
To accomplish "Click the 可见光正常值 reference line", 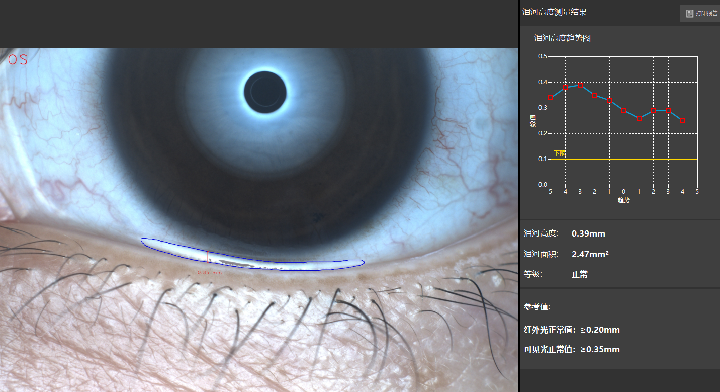I will click(x=572, y=349).
